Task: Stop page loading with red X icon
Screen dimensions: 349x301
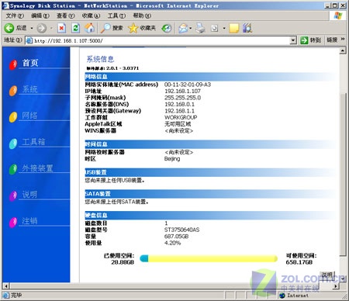Action: point(61,28)
